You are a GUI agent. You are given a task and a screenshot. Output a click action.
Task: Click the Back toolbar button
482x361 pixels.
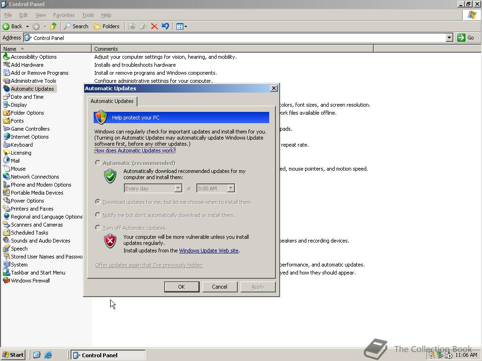point(13,26)
